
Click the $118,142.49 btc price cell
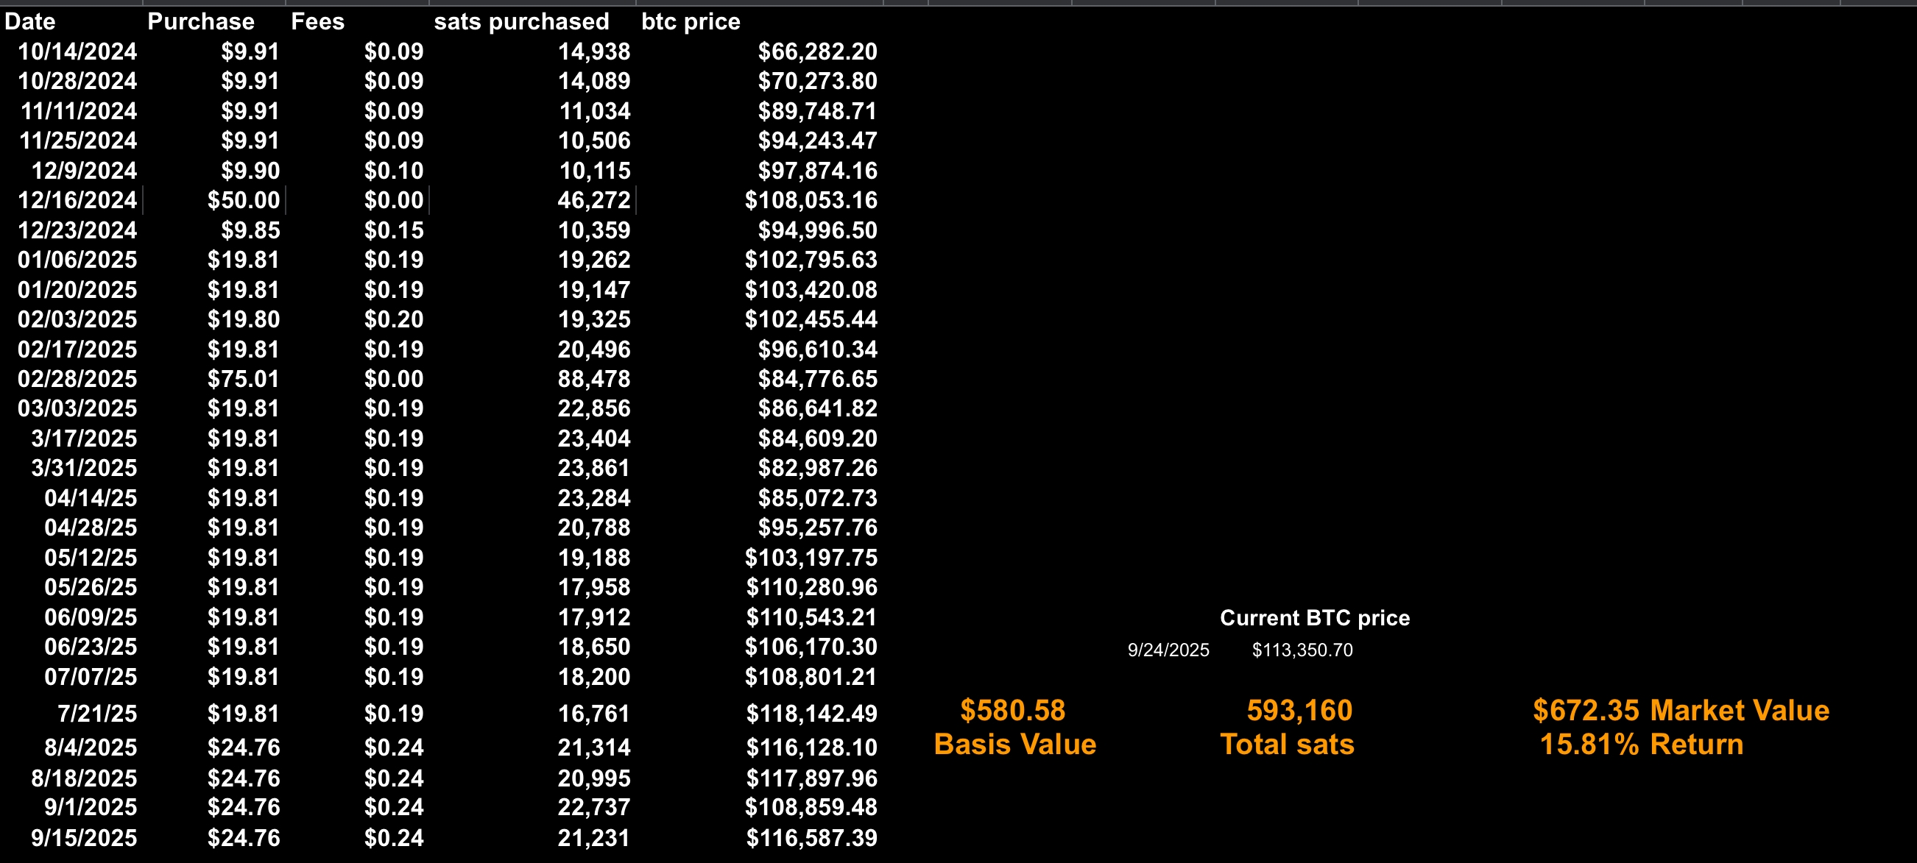(x=812, y=714)
